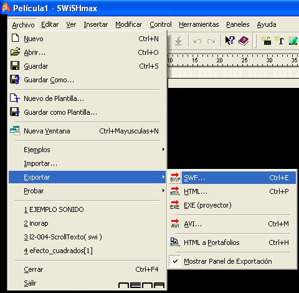Click the Guardar Como disk icon

pyautogui.click(x=15, y=80)
